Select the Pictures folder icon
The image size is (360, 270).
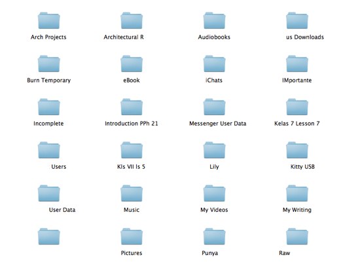132,237
